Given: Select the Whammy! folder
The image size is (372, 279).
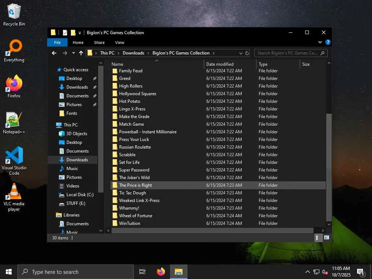Looking at the screenshot, I should (x=218, y=208).
